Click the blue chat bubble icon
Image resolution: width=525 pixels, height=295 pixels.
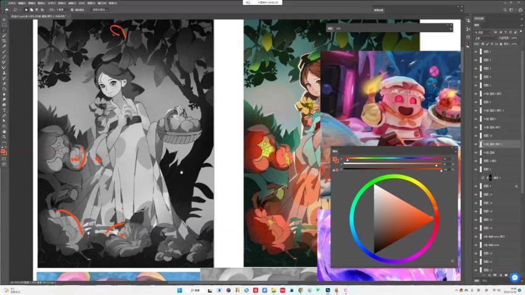514,277
